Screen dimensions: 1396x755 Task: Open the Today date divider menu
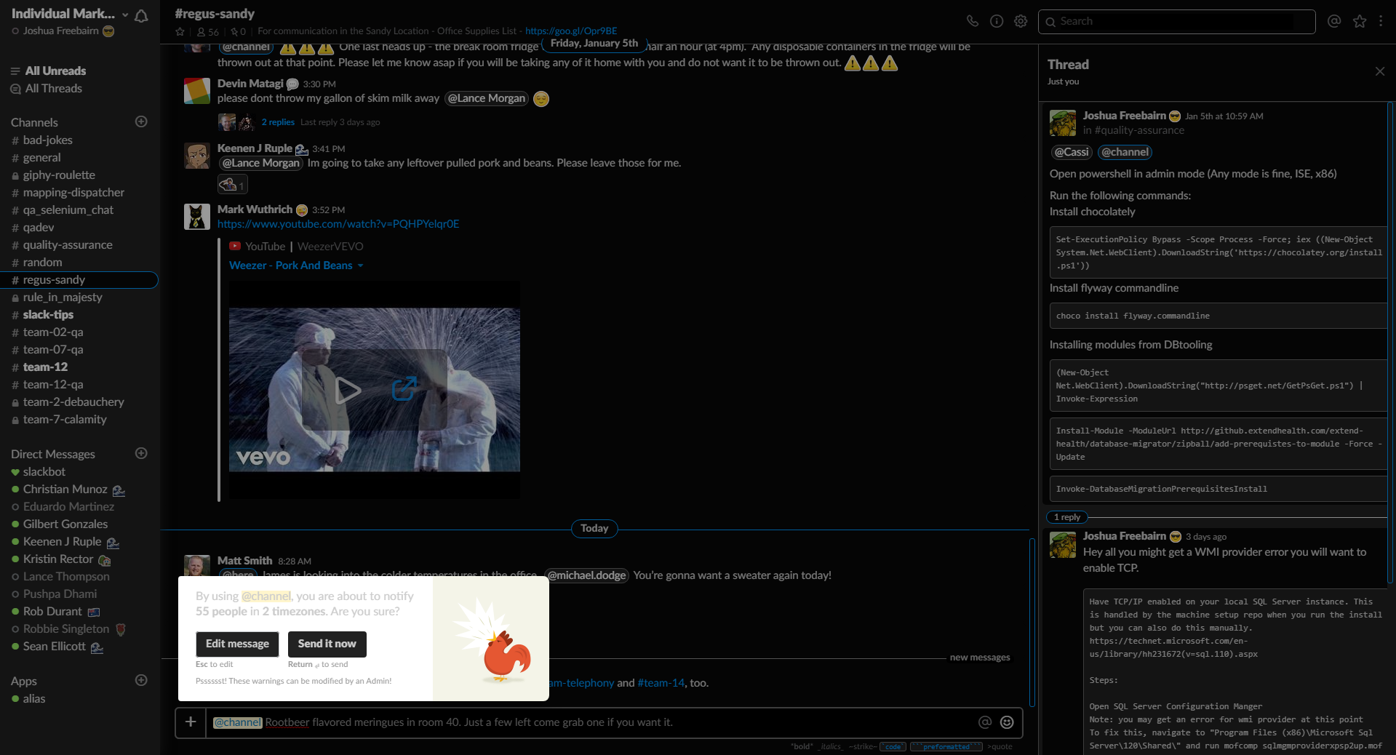594,529
